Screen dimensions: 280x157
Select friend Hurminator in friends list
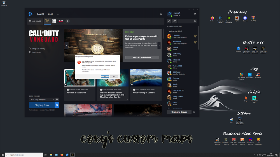182,42
